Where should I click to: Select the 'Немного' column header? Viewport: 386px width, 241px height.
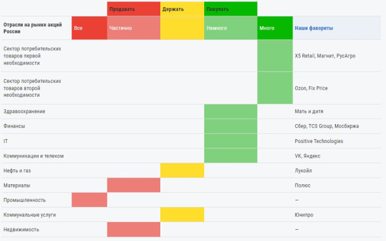pos(231,28)
